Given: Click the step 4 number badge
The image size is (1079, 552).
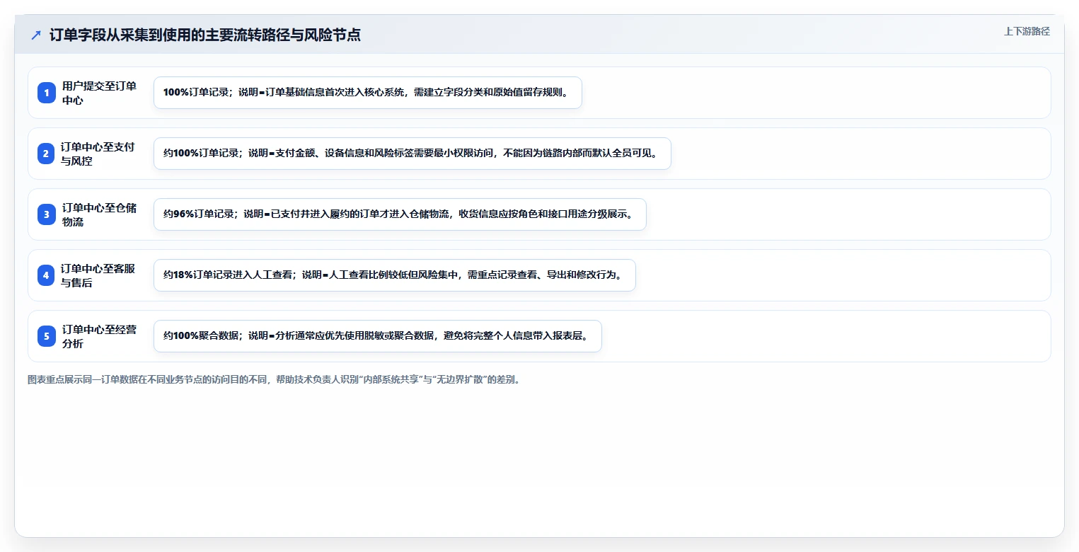Looking at the screenshot, I should click(47, 275).
